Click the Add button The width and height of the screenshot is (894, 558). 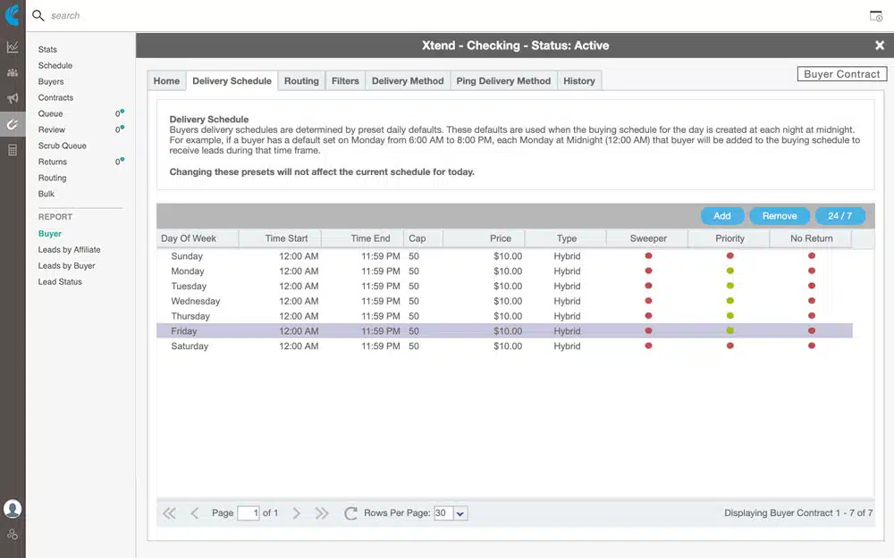pyautogui.click(x=722, y=216)
